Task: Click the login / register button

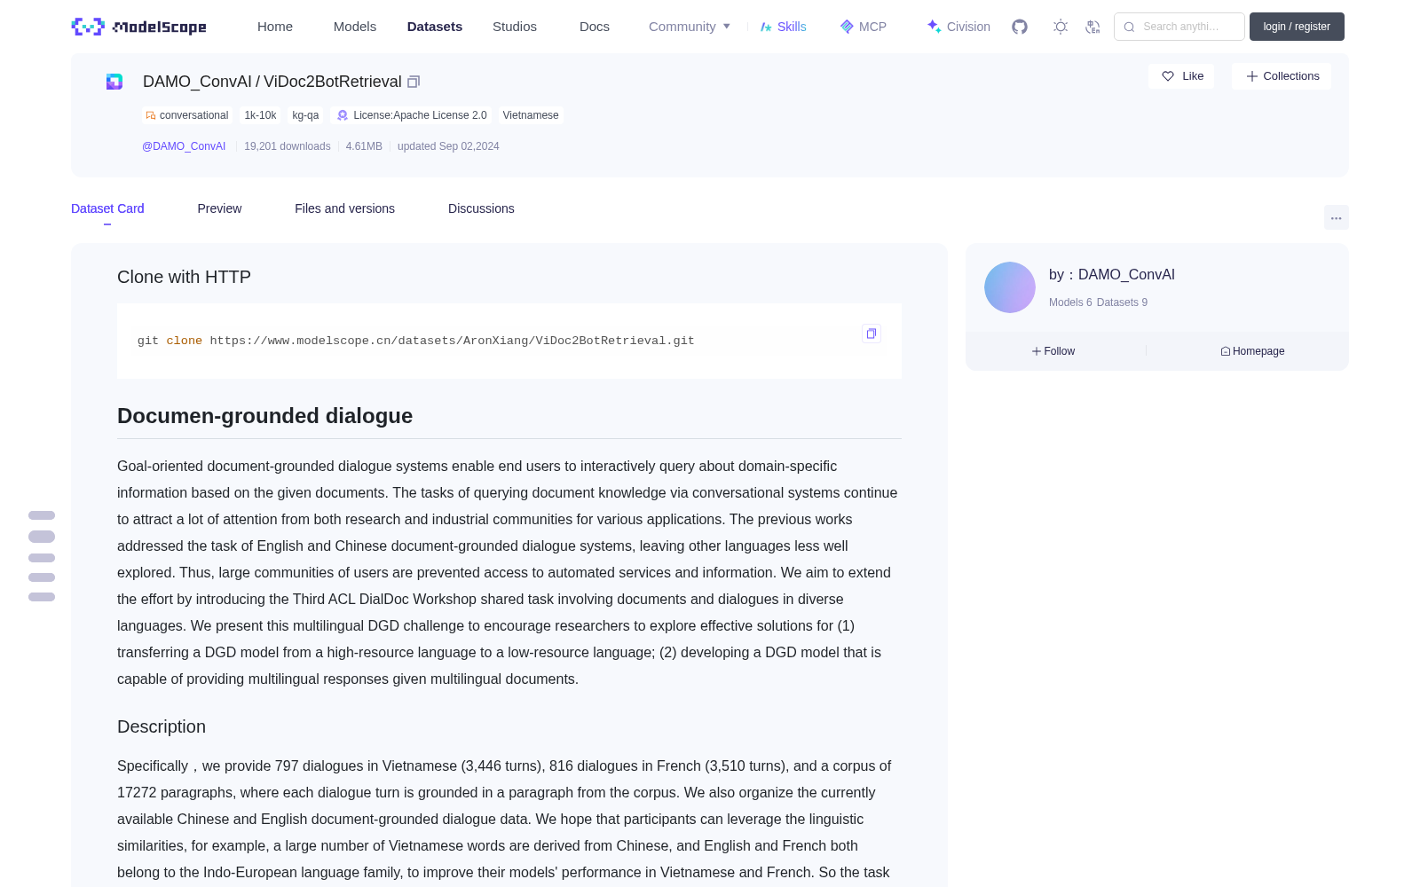Action: pos(1297,27)
